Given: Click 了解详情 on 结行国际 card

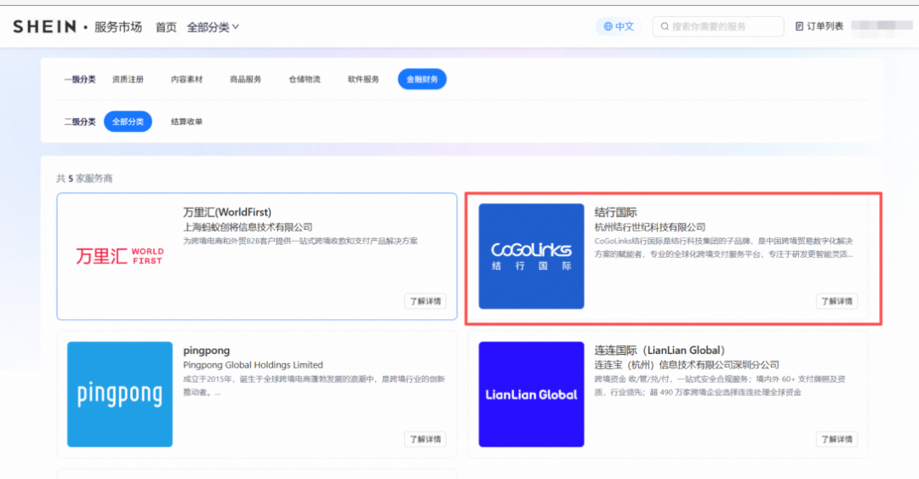Looking at the screenshot, I should [836, 301].
